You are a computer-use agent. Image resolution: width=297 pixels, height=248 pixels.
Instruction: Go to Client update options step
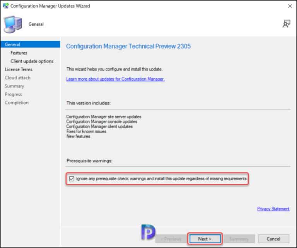pos(32,61)
